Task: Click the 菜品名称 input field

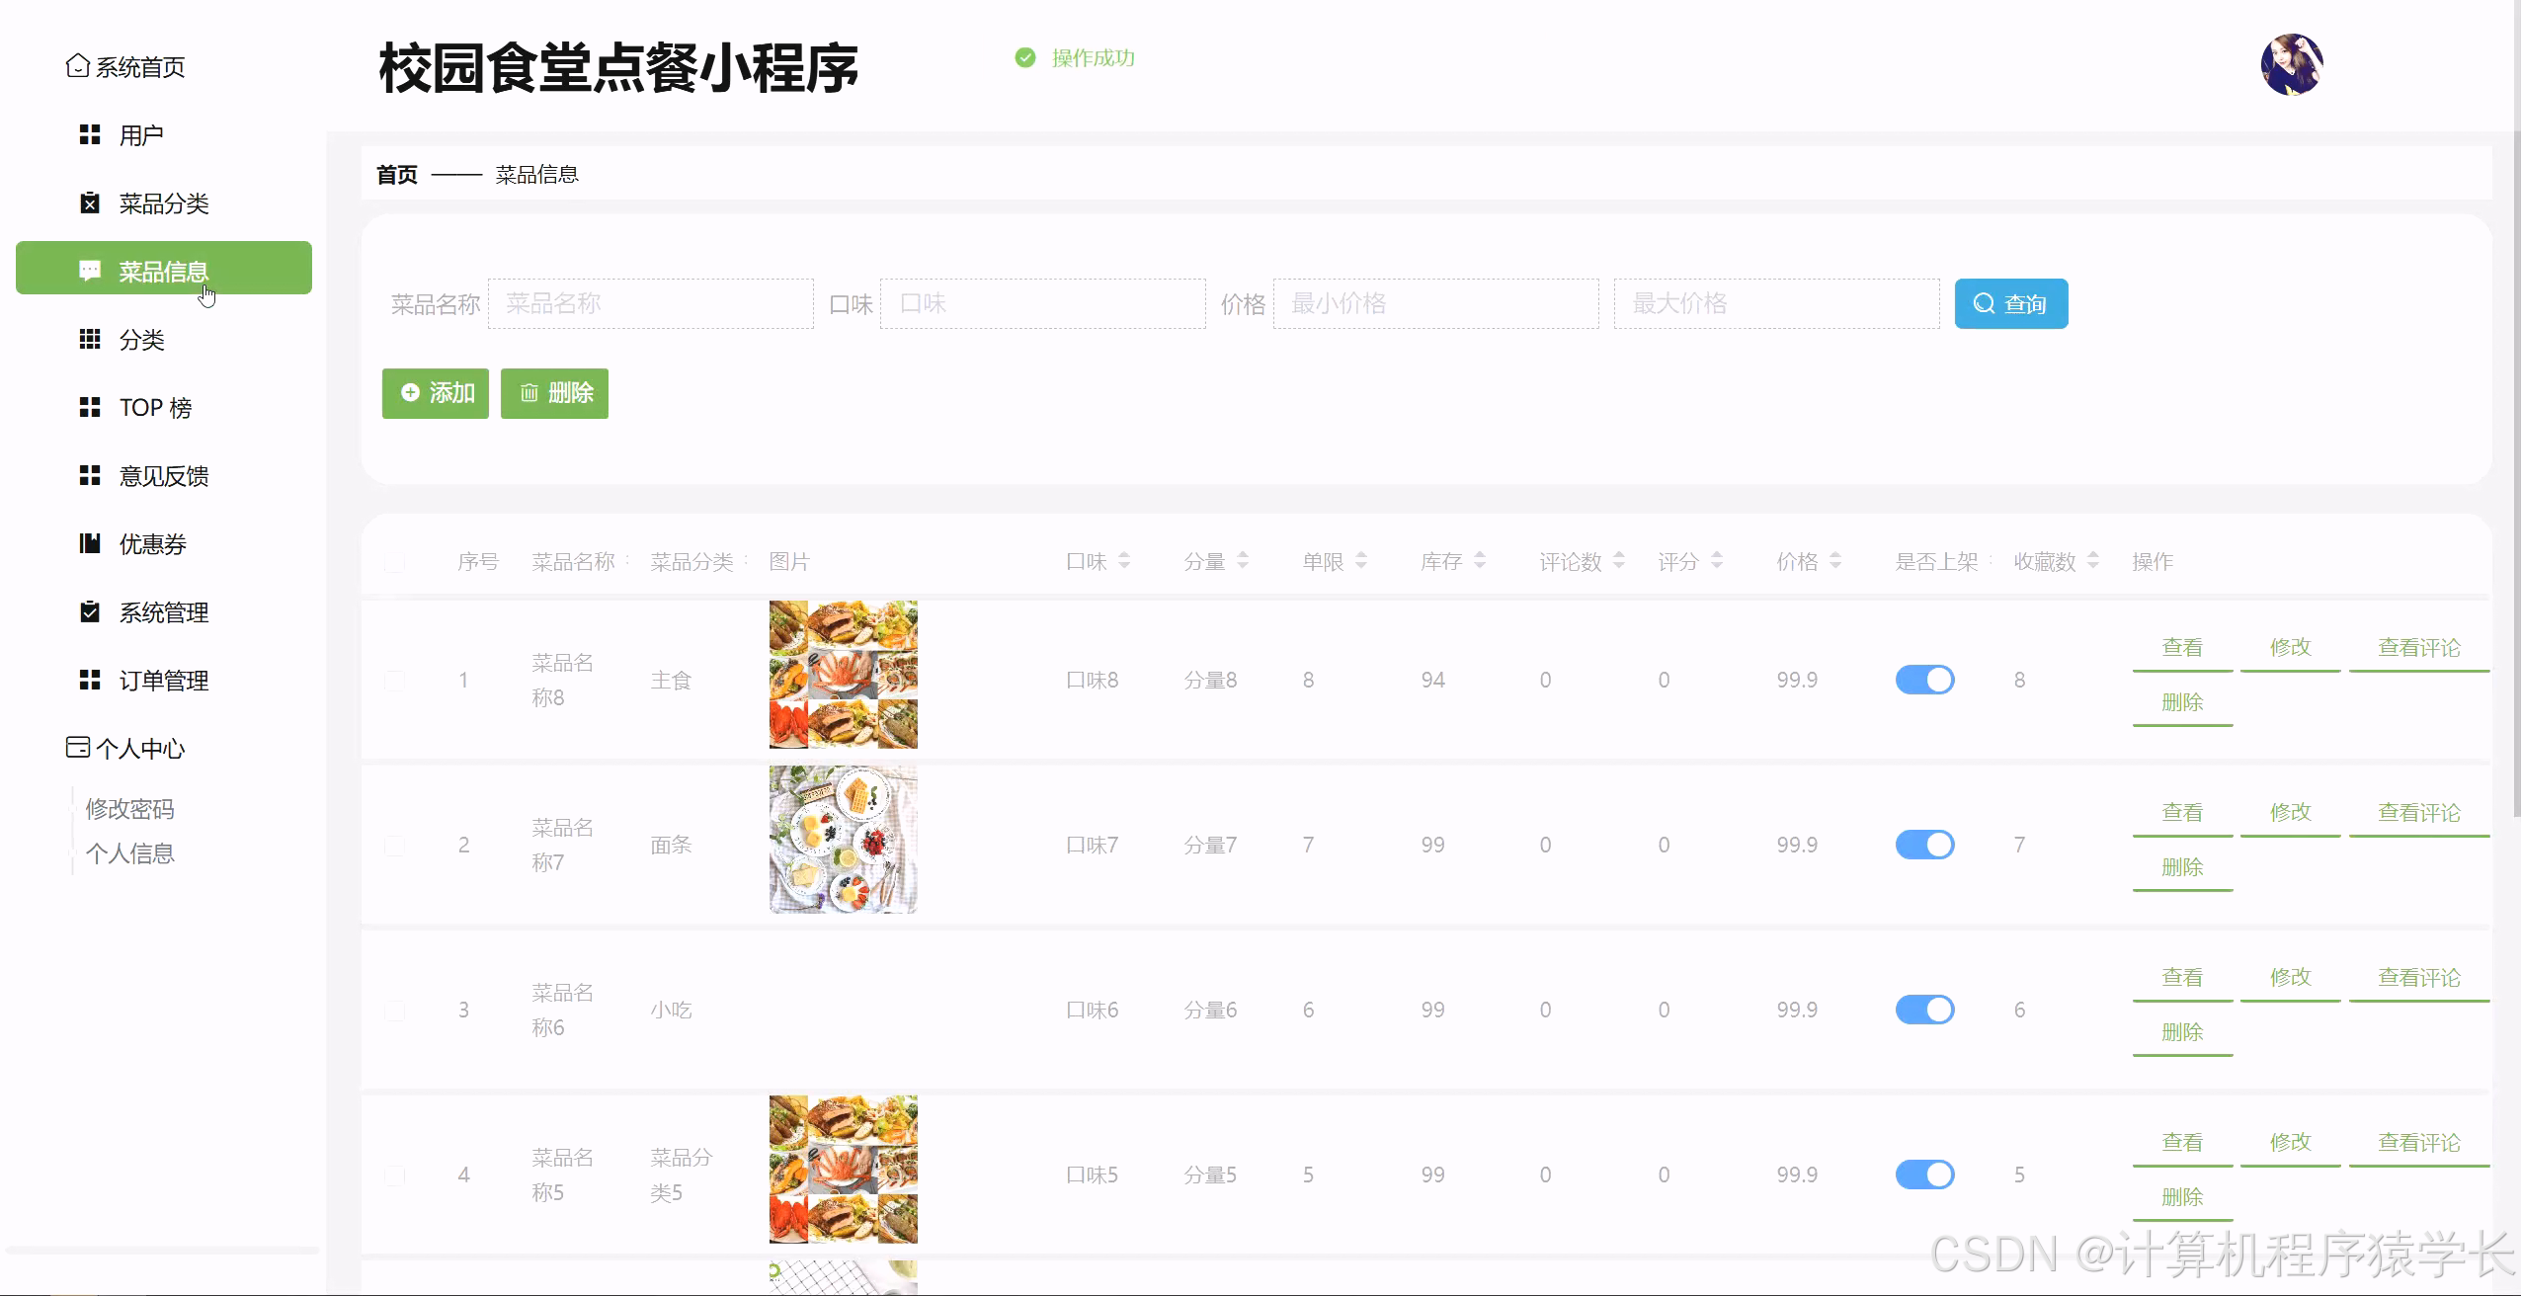Action: 650,303
